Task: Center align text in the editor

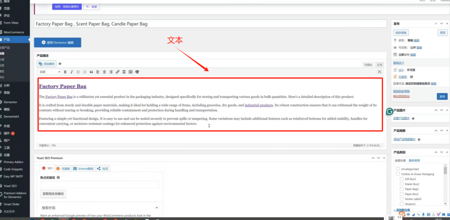Action: point(104,72)
